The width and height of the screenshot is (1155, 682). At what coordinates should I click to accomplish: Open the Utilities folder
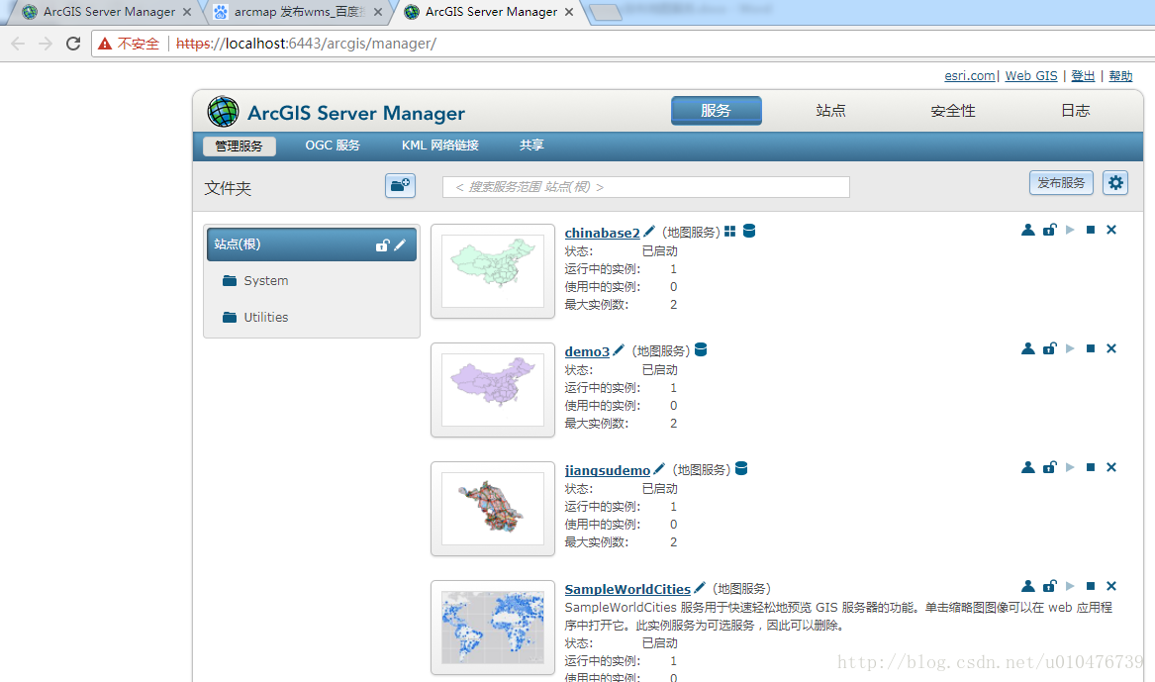(255, 318)
